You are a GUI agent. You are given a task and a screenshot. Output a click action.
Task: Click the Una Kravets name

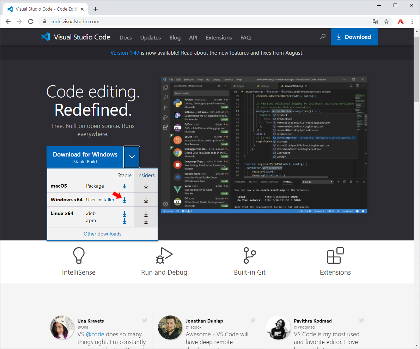tap(91, 321)
